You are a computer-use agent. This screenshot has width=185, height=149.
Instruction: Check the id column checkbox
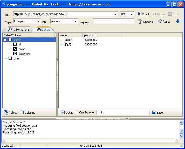15,44
